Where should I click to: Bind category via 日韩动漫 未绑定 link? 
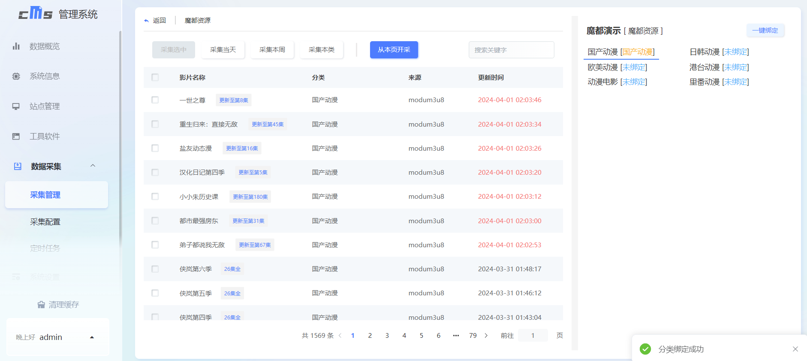click(735, 52)
